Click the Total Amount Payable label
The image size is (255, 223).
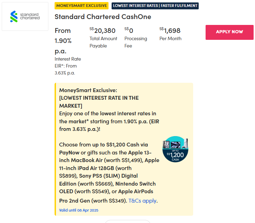point(103,42)
